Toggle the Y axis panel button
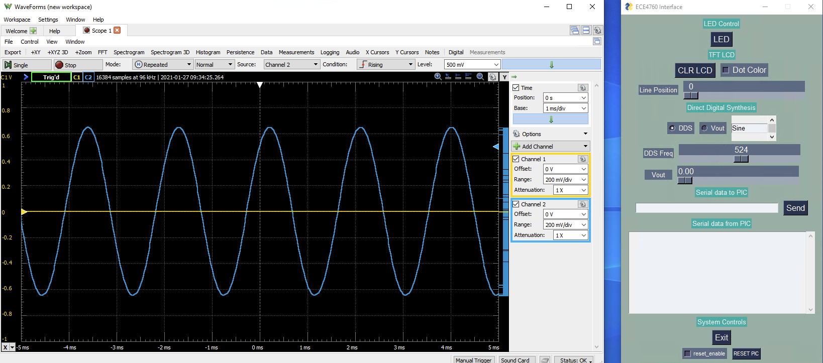Image resolution: width=823 pixels, height=363 pixels. pos(504,77)
